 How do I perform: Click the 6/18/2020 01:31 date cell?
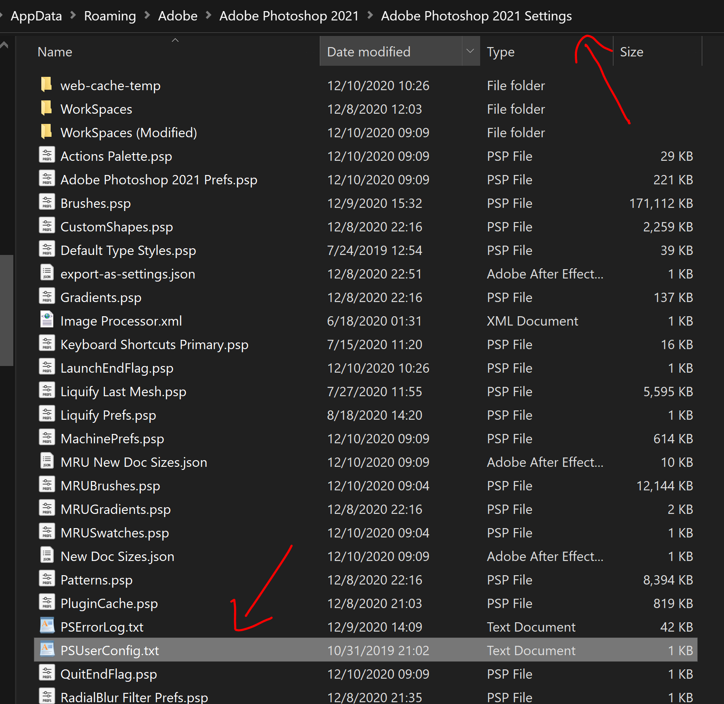click(374, 321)
